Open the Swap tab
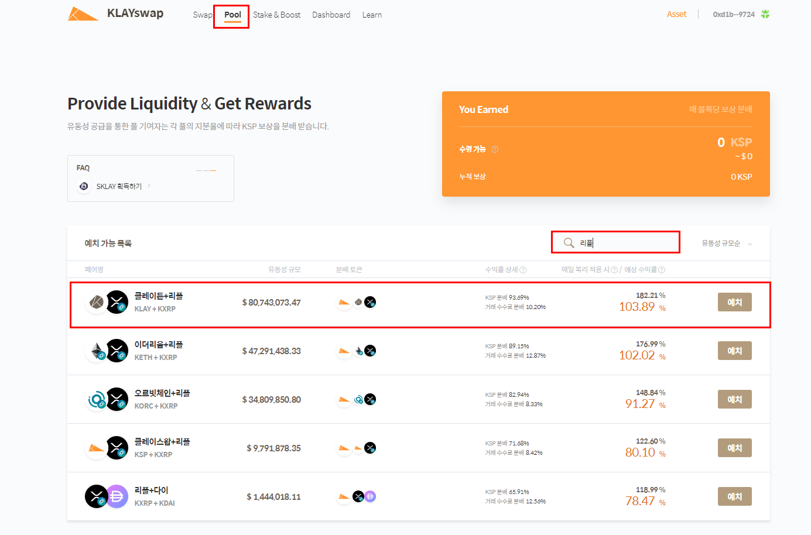This screenshot has height=535, width=811. click(202, 15)
